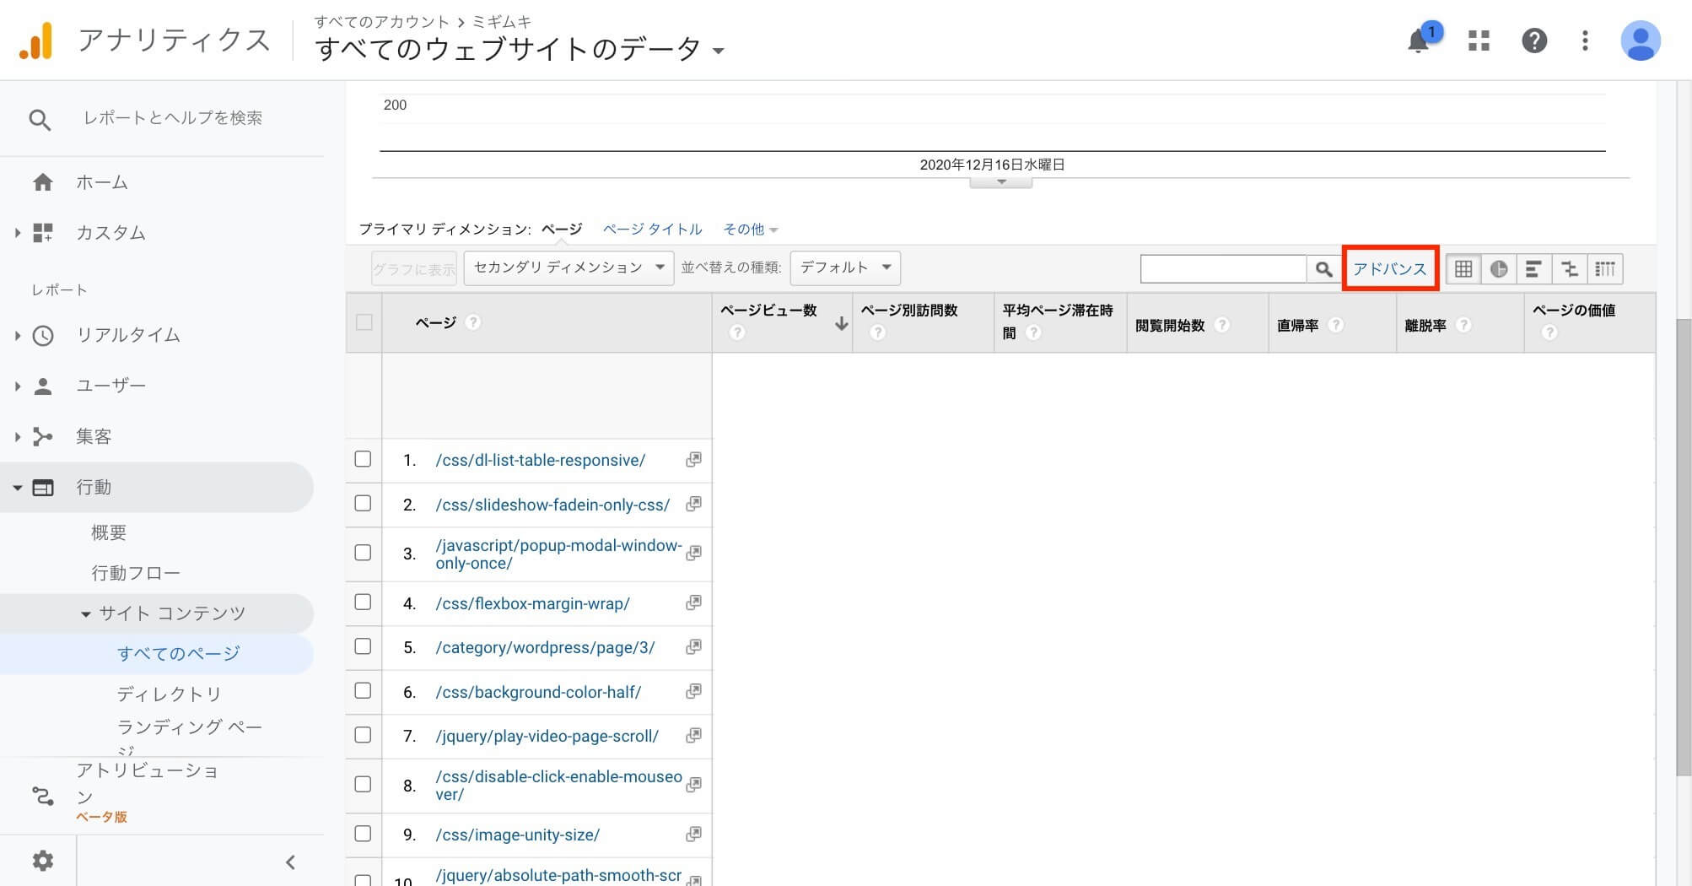Check row 5 /category/wordpress/page/3/
The width and height of the screenshot is (1692, 886).
tap(363, 646)
